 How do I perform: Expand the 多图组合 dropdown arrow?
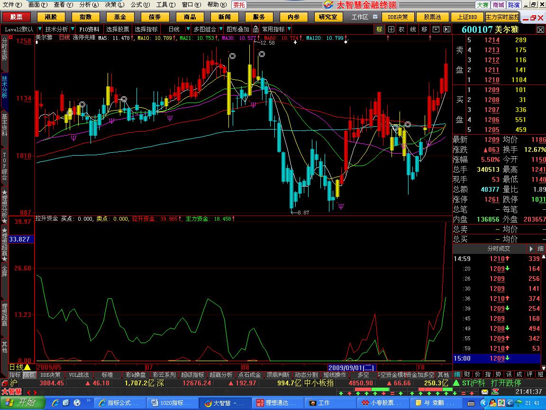221,29
